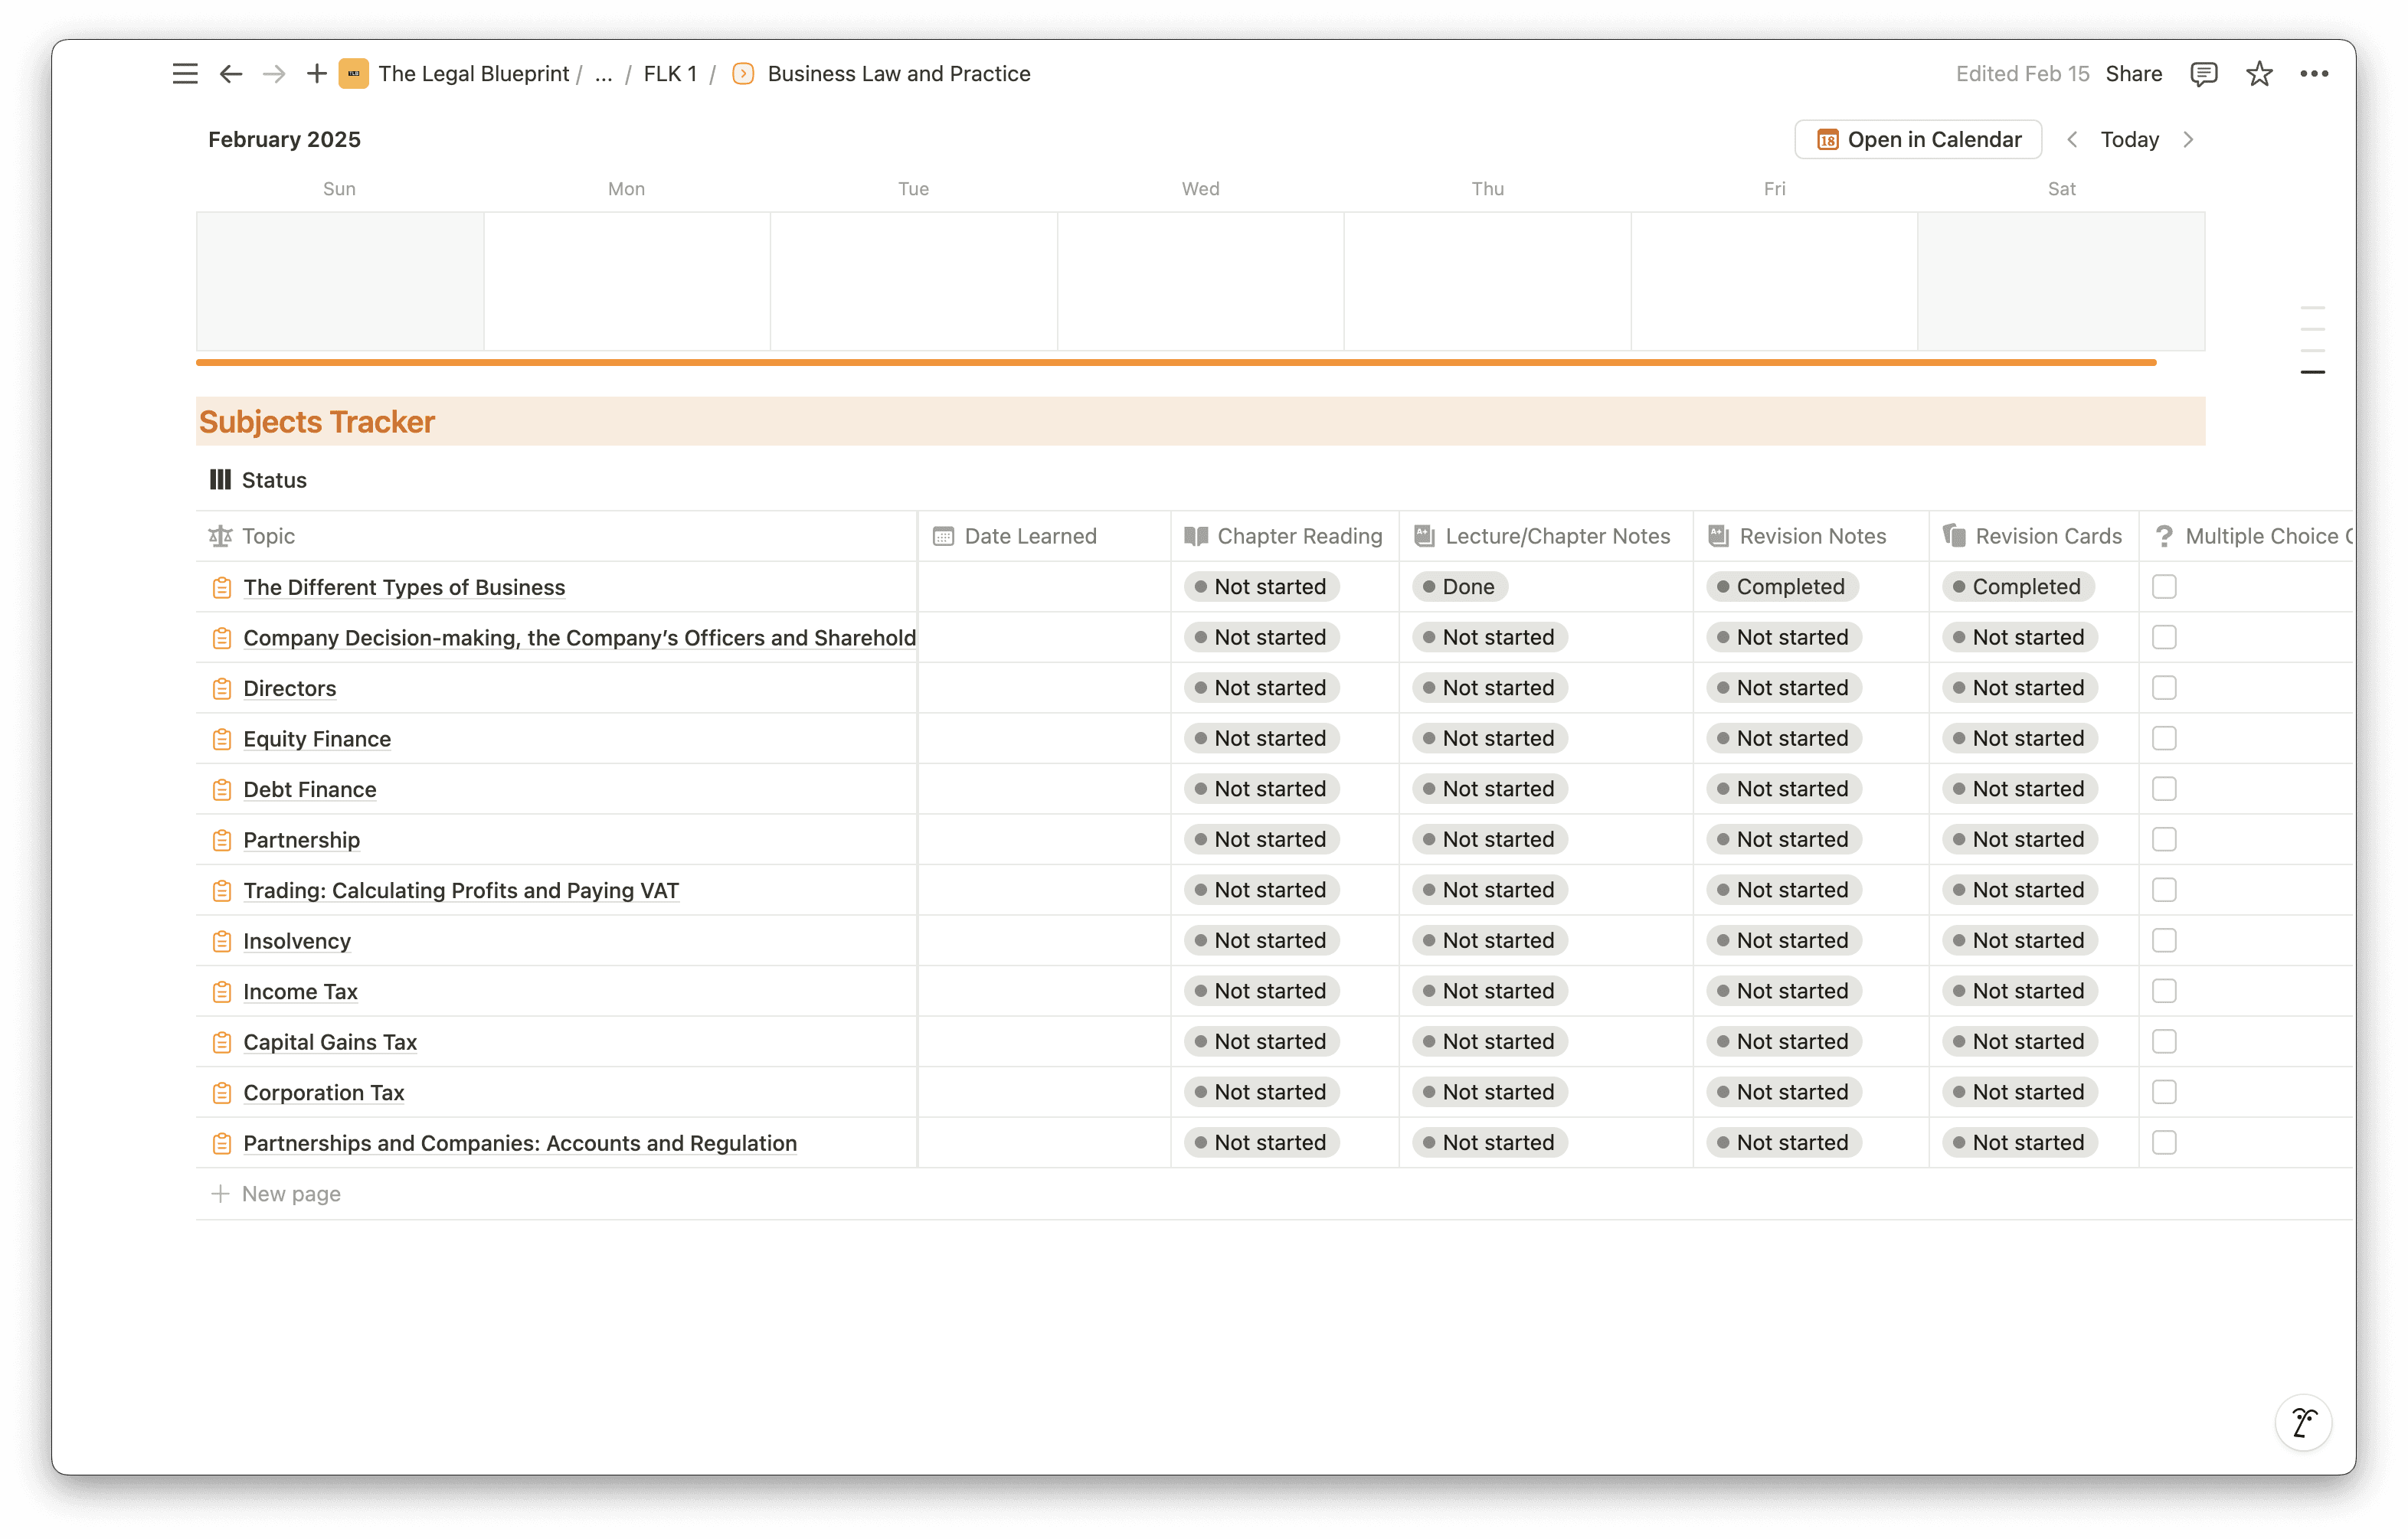The image size is (2408, 1539).
Task: Check the box in Insolvency row
Action: pyautogui.click(x=2164, y=941)
